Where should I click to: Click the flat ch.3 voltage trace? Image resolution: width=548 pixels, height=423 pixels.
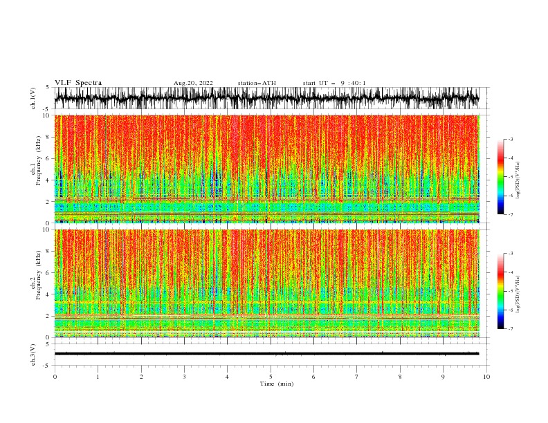pos(267,354)
